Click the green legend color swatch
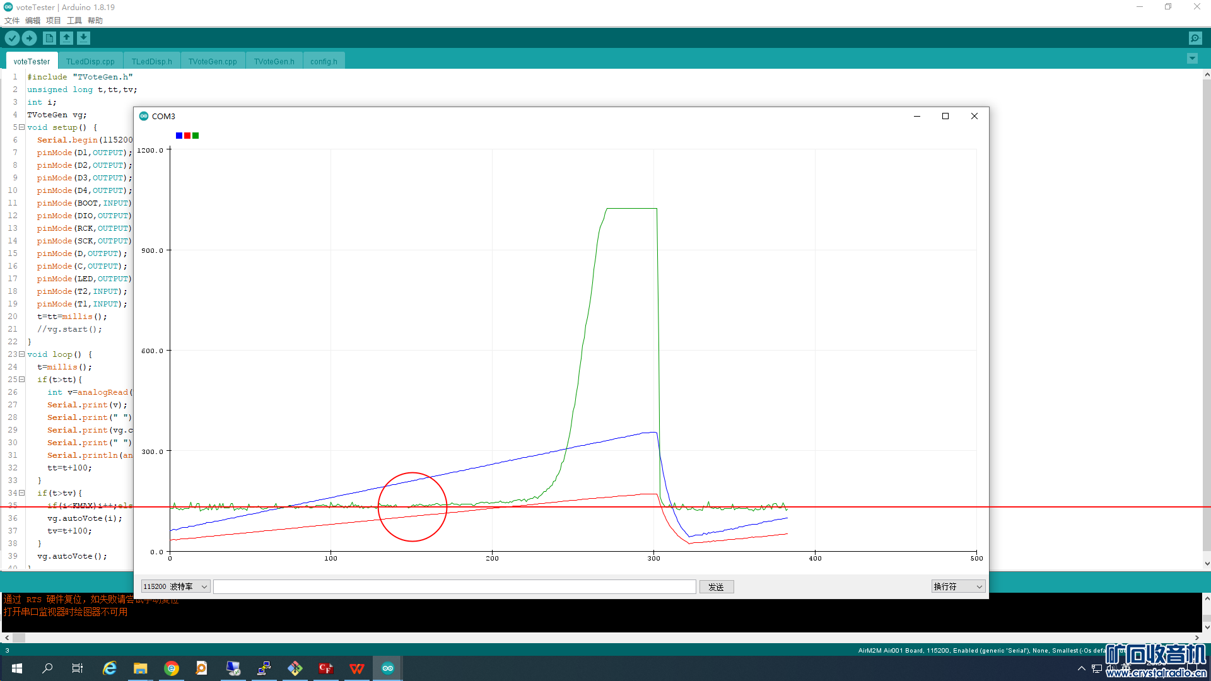 pyautogui.click(x=196, y=136)
